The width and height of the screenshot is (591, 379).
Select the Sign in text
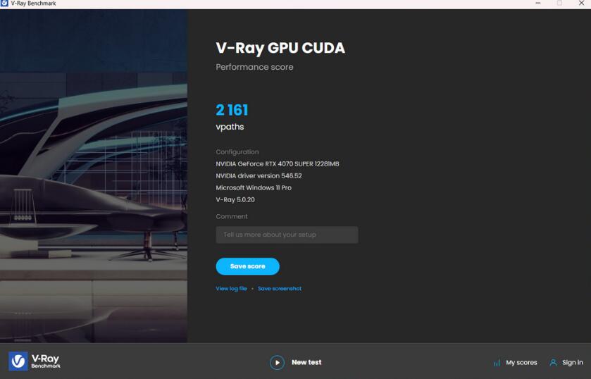coord(572,363)
